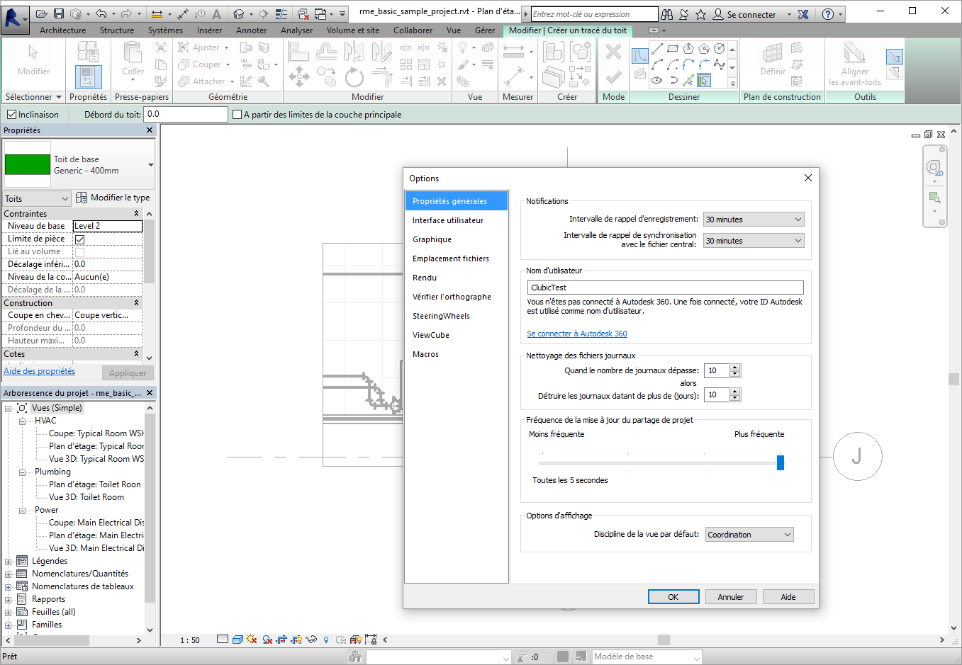
Task: Collapse the HVAC tree node
Action: pyautogui.click(x=22, y=421)
